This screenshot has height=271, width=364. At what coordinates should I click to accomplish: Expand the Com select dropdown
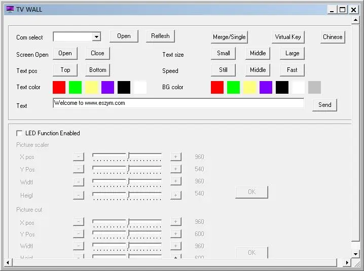tap(96, 36)
